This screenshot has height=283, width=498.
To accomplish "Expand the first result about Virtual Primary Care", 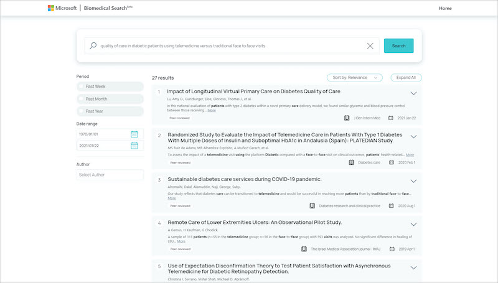I will click(413, 93).
